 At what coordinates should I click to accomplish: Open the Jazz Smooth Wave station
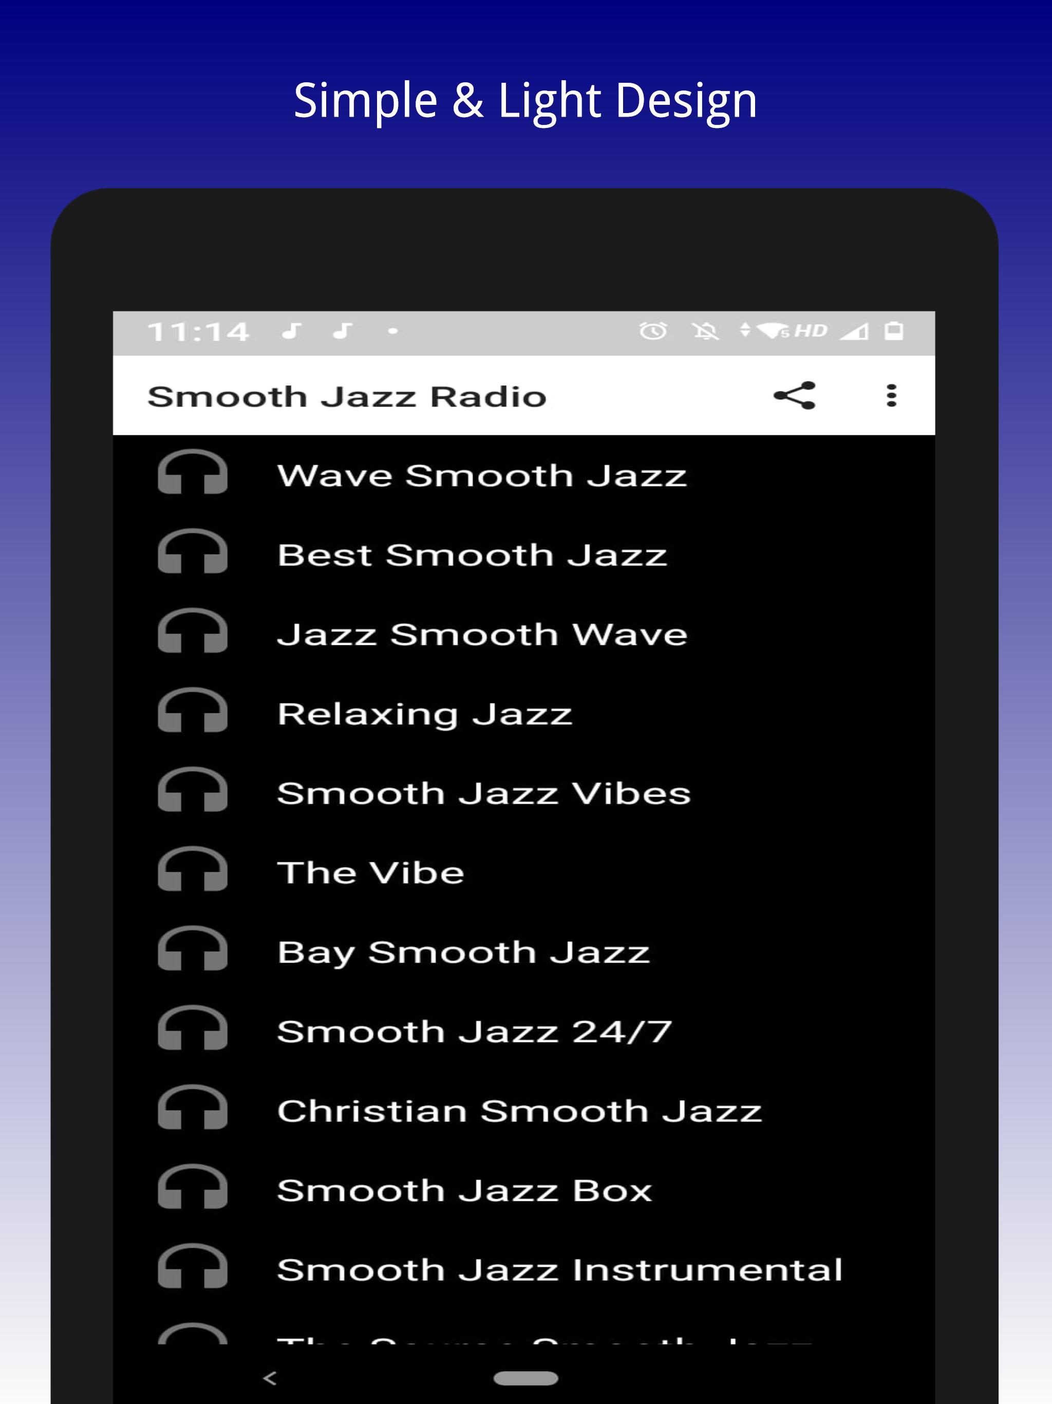click(524, 634)
